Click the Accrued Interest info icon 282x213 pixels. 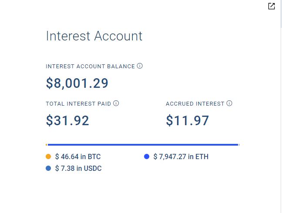[x=229, y=103]
